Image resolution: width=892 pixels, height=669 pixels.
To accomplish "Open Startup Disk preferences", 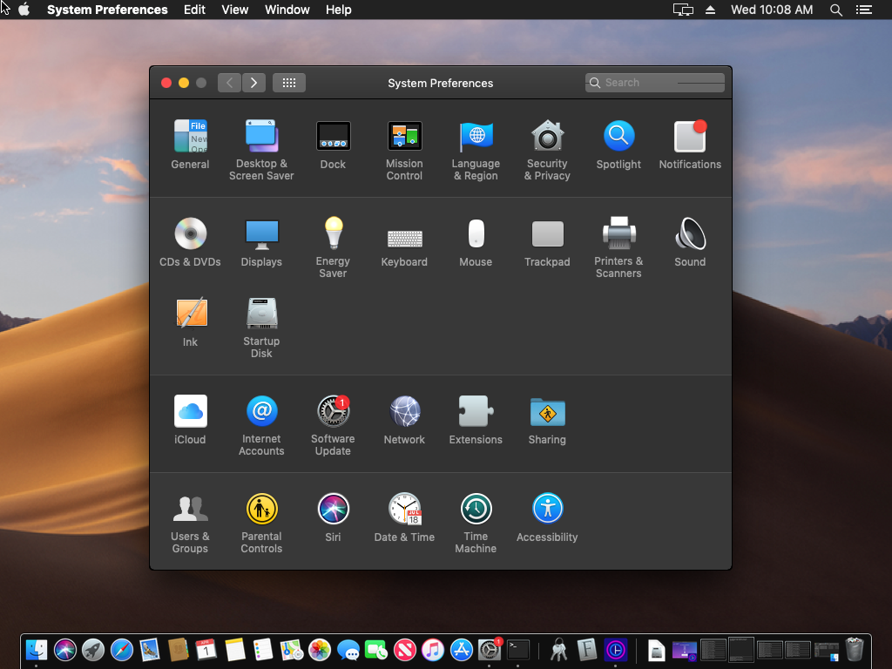I will [x=261, y=314].
